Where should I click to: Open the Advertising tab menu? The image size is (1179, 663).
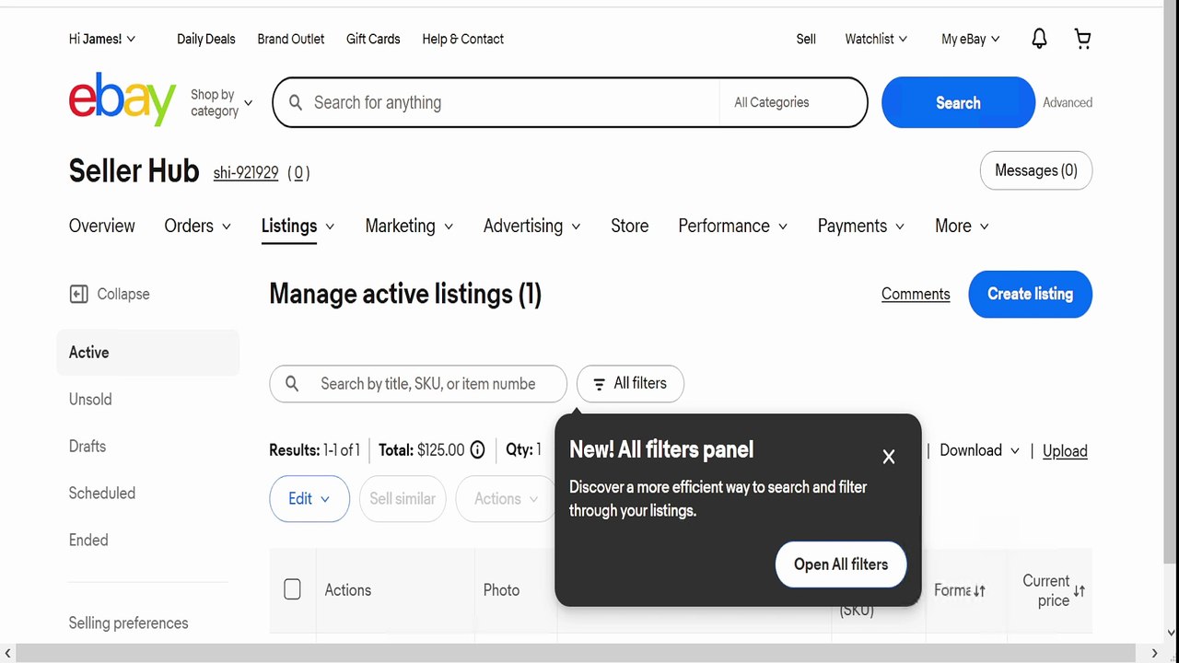click(531, 226)
